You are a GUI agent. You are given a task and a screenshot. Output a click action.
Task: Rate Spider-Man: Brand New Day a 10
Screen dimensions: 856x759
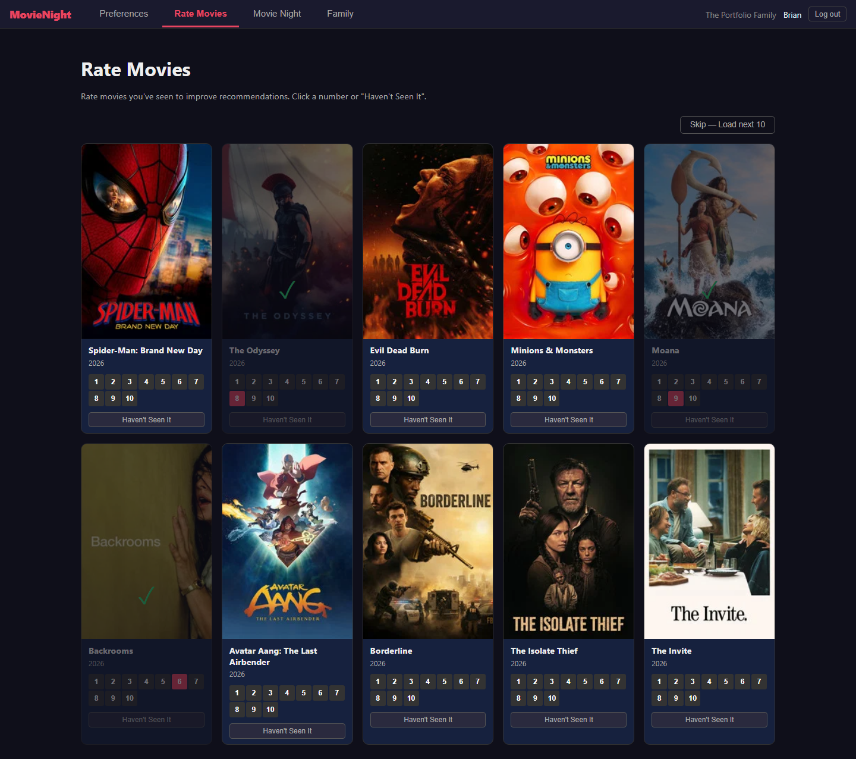click(x=130, y=399)
